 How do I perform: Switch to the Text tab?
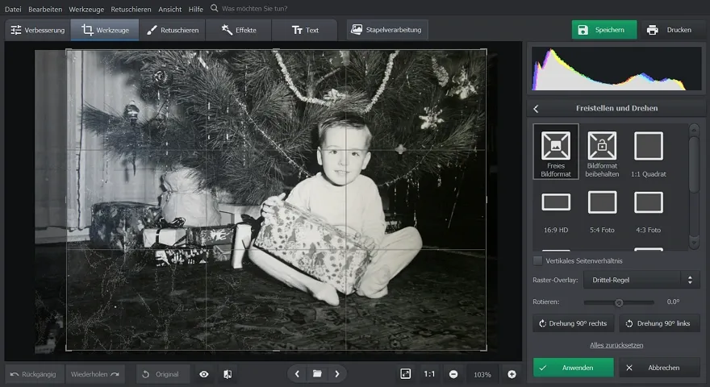(305, 30)
